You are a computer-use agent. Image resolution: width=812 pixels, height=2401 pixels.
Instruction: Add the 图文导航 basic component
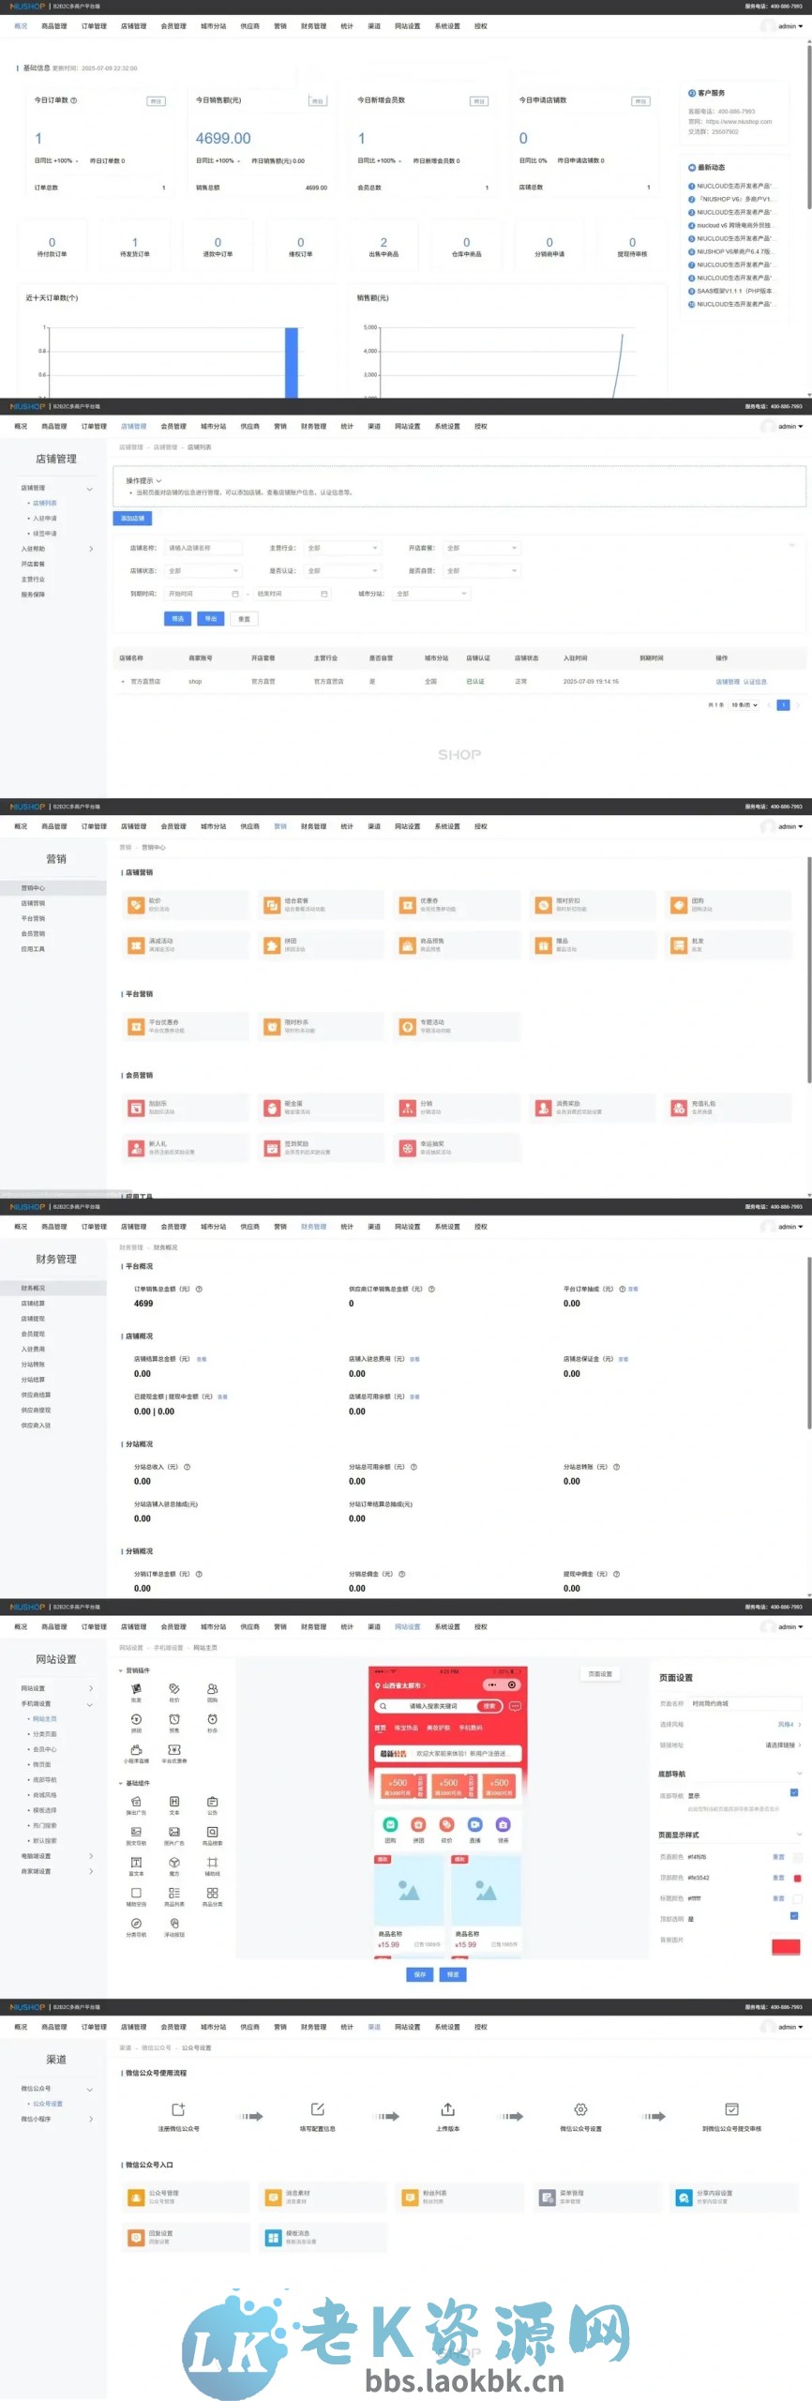136,1835
